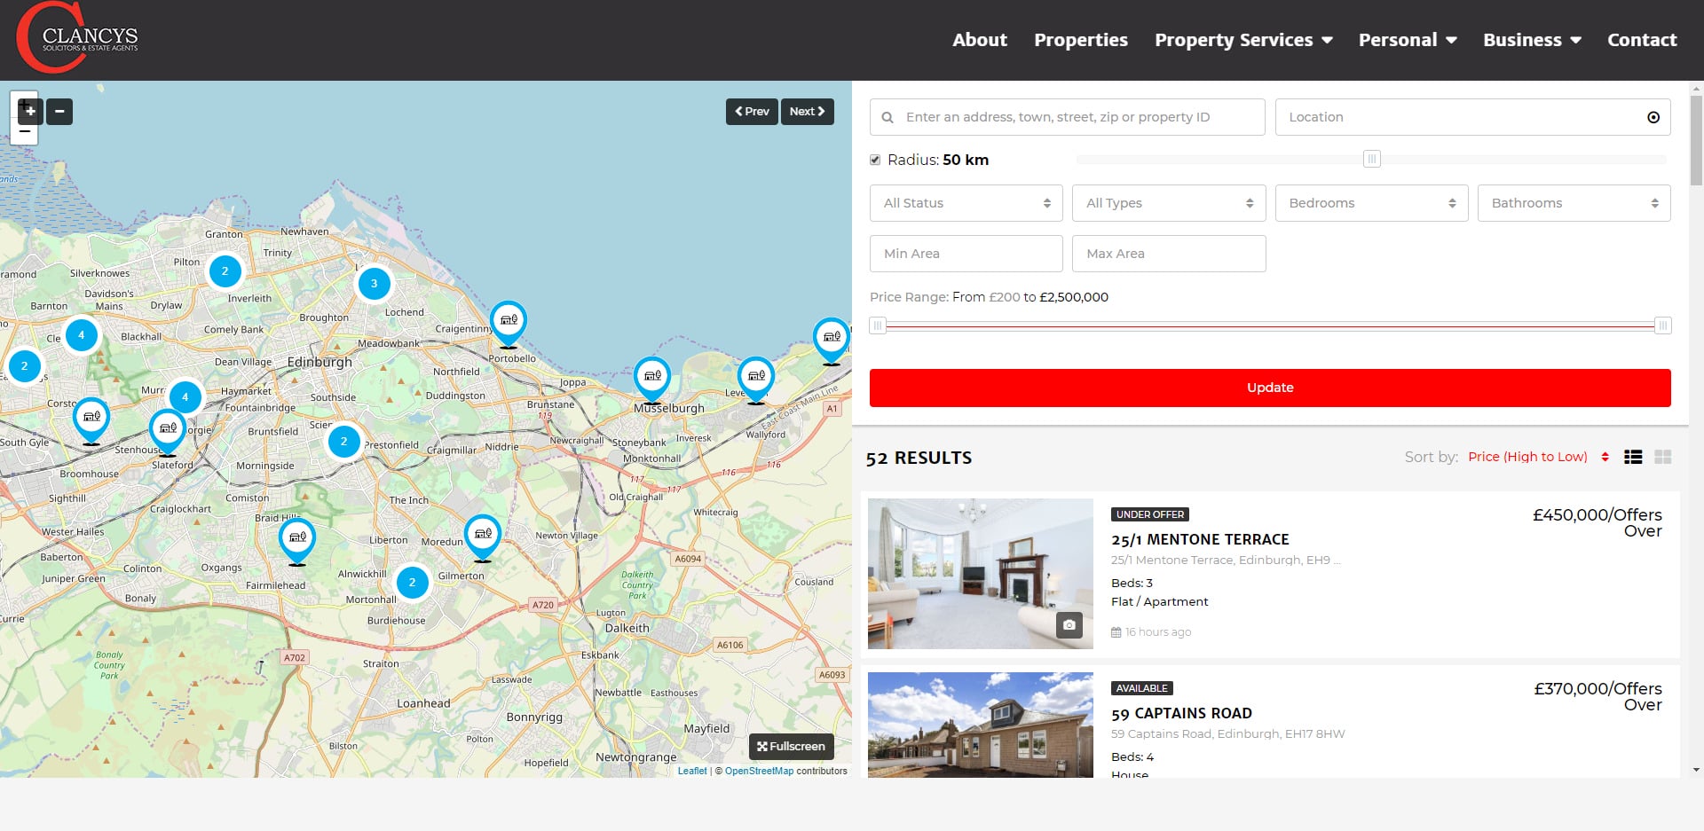Click the address search input field
Viewport: 1704px width, 831px height.
coord(1068,117)
